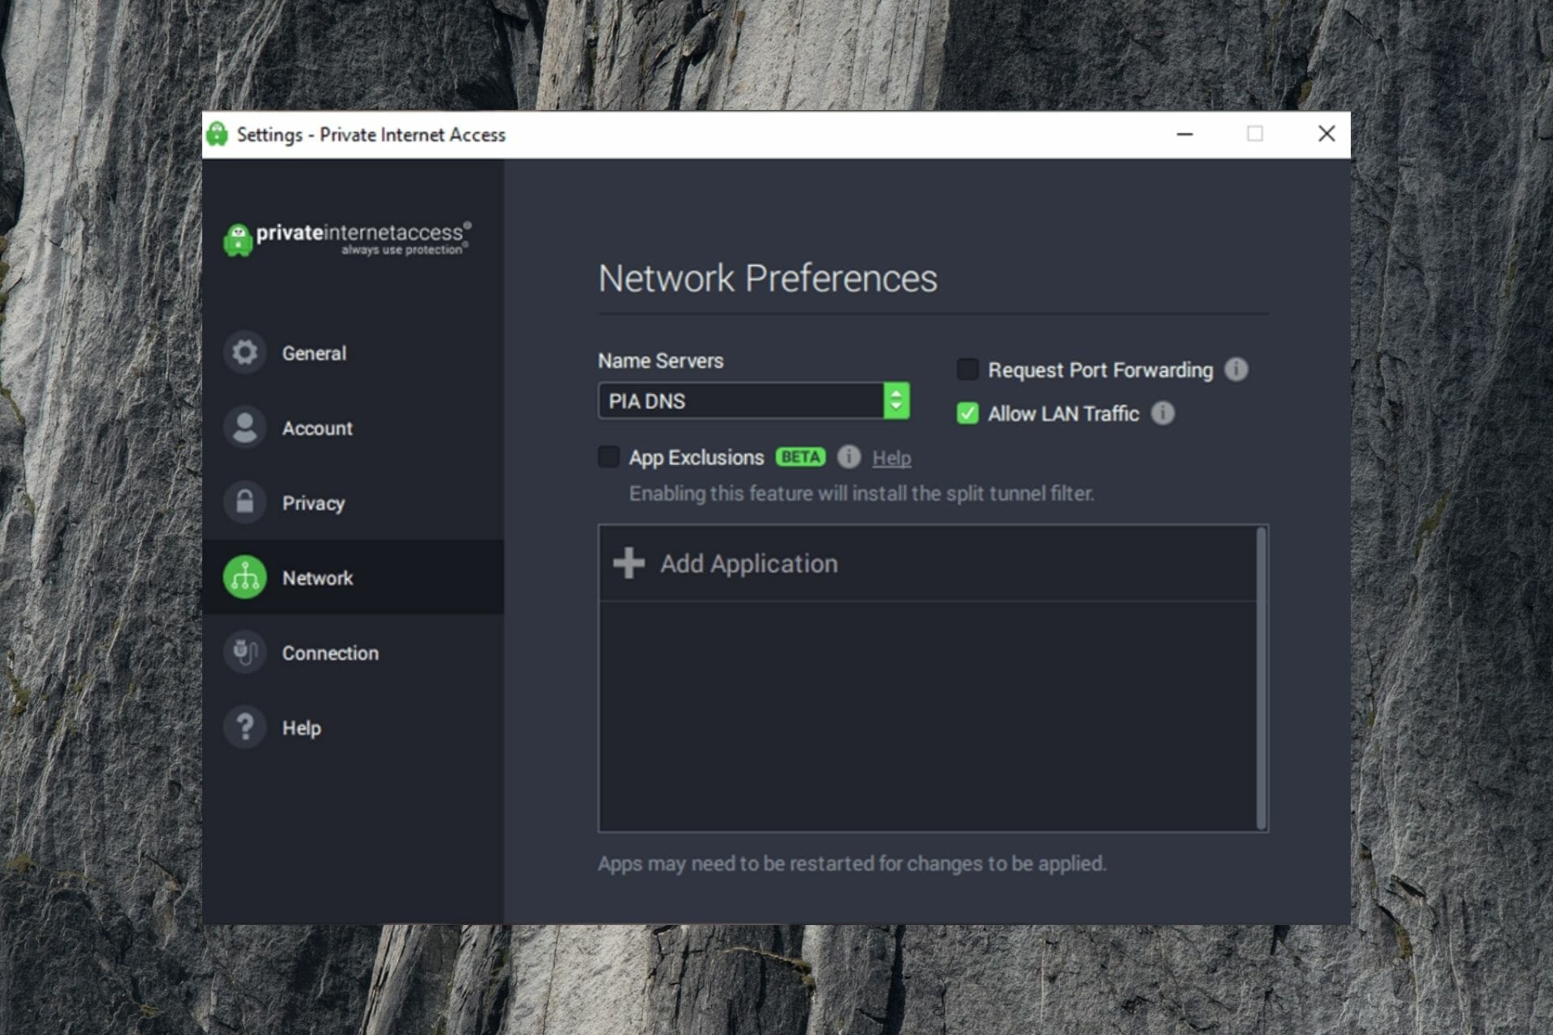Click the Network Preferences heading
The height and width of the screenshot is (1035, 1553).
(768, 278)
